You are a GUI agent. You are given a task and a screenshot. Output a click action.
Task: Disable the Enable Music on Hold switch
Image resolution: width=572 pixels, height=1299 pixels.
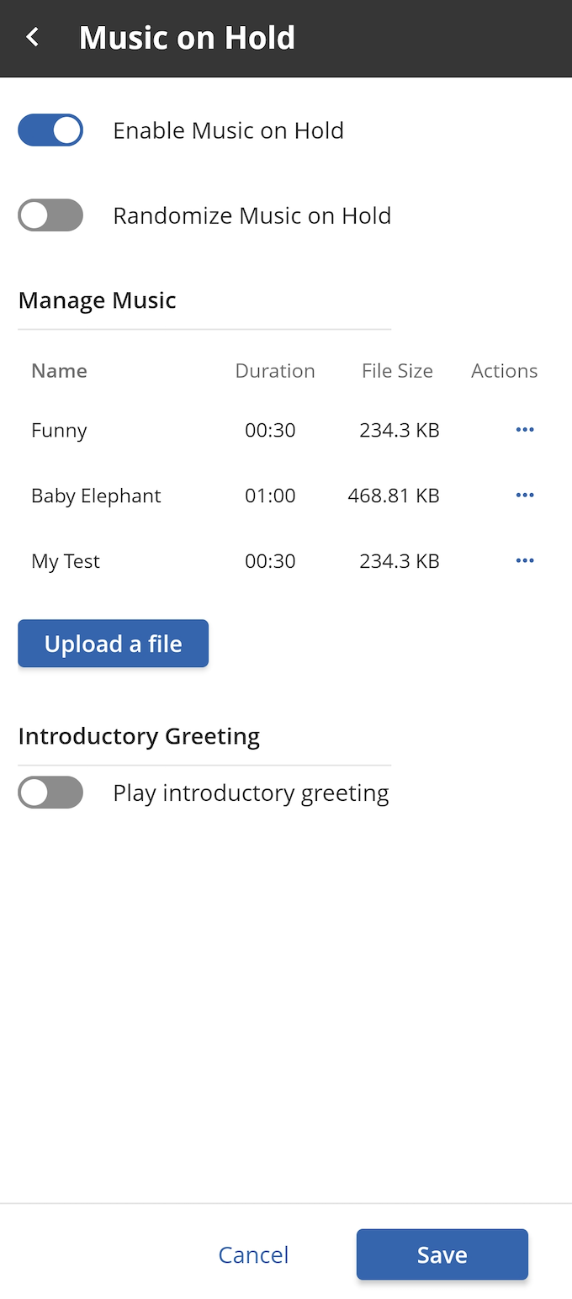[50, 130]
